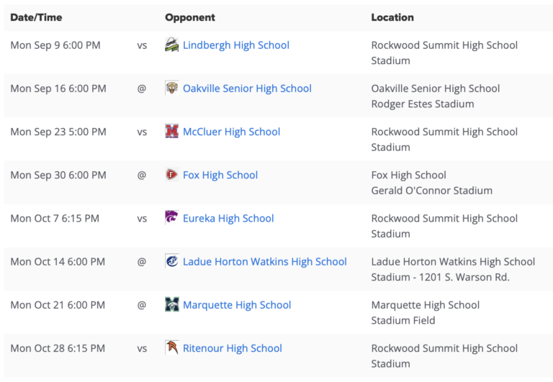Click the Lindbergh High School logo icon
Screen dimensions: 553x382
coord(172,45)
